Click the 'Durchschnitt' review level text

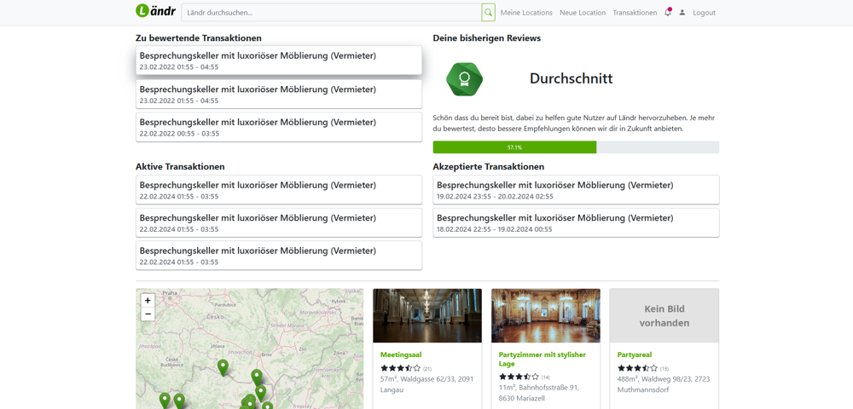[572, 78]
